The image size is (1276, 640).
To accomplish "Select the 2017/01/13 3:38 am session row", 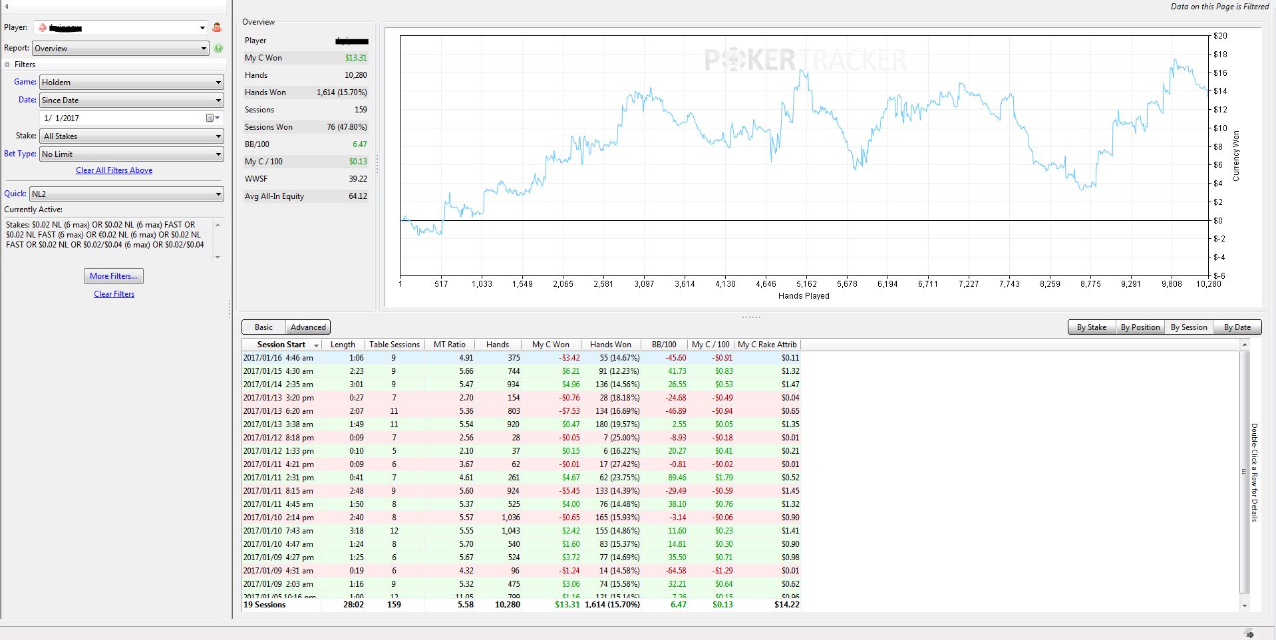I will point(521,424).
